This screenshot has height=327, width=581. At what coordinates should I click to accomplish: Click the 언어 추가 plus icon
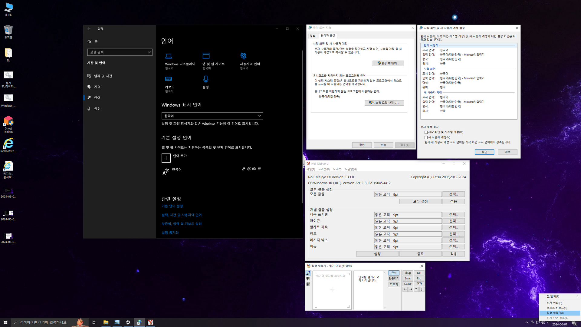pyautogui.click(x=166, y=158)
